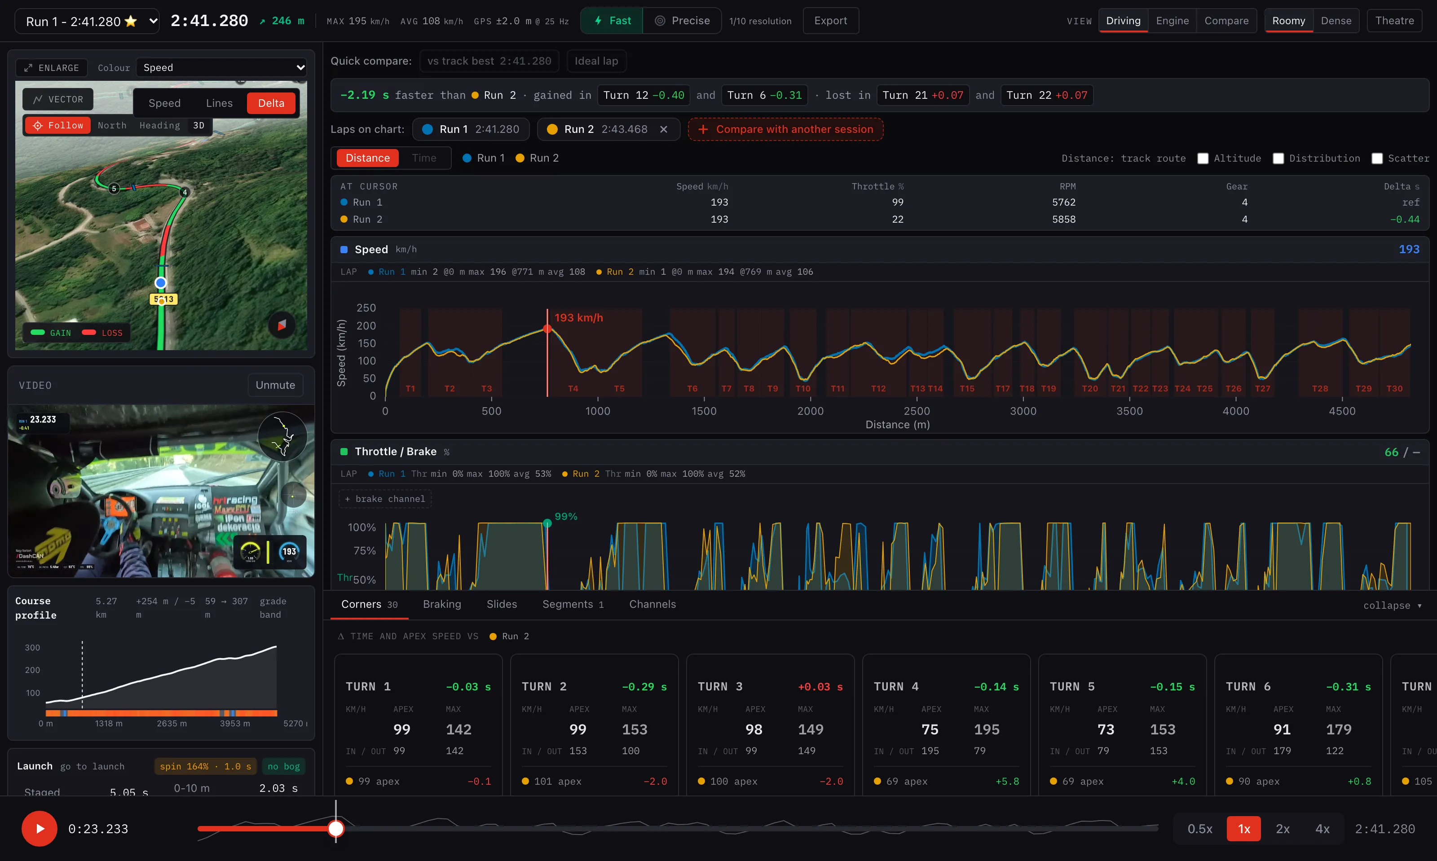Click the track minimap in video
This screenshot has width=1437, height=861.
pos(282,436)
